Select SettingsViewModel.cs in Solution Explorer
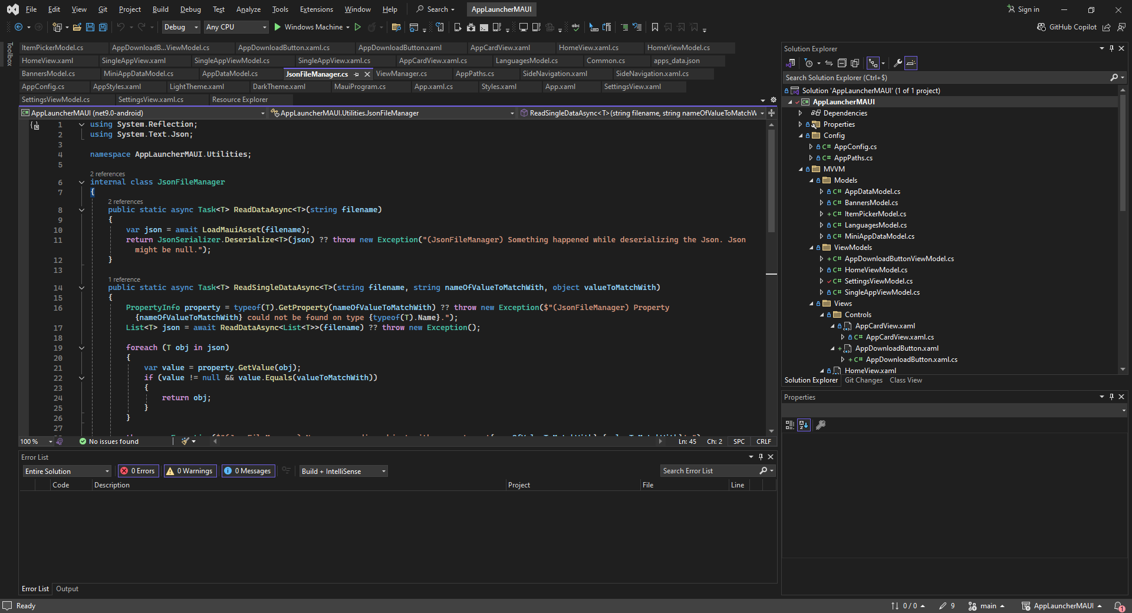This screenshot has width=1132, height=613. [878, 281]
